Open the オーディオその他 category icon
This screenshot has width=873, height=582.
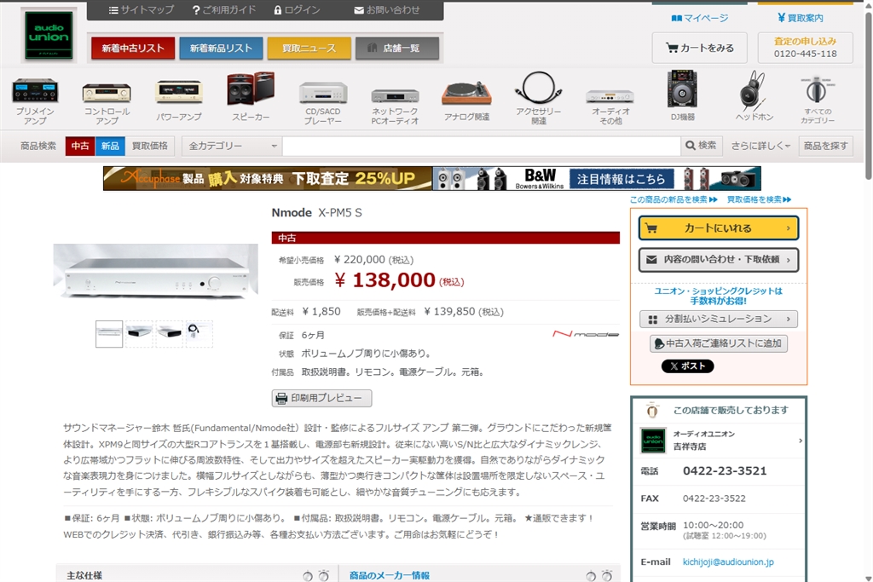coord(610,107)
